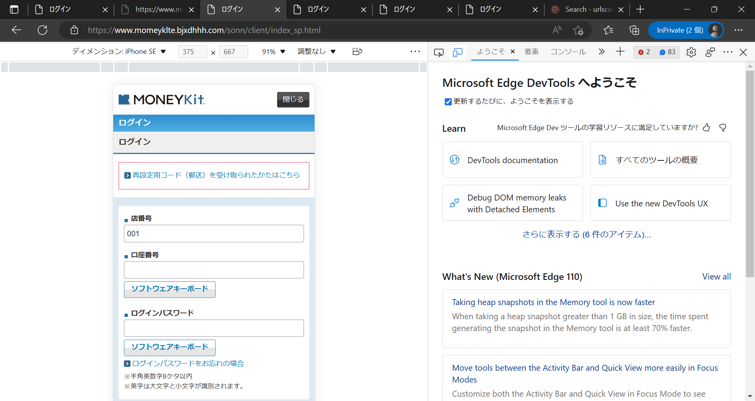755x401 pixels.
Task: Open the throttling dropdown 調整なし
Action: point(317,52)
